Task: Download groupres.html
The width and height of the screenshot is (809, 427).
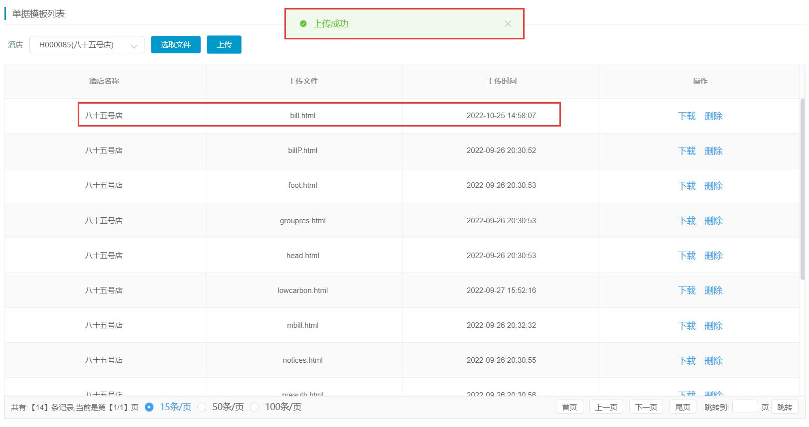Action: [x=686, y=221]
